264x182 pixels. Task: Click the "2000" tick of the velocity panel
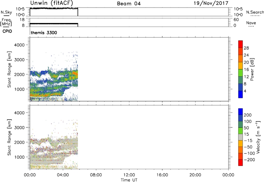[x=19, y=142]
